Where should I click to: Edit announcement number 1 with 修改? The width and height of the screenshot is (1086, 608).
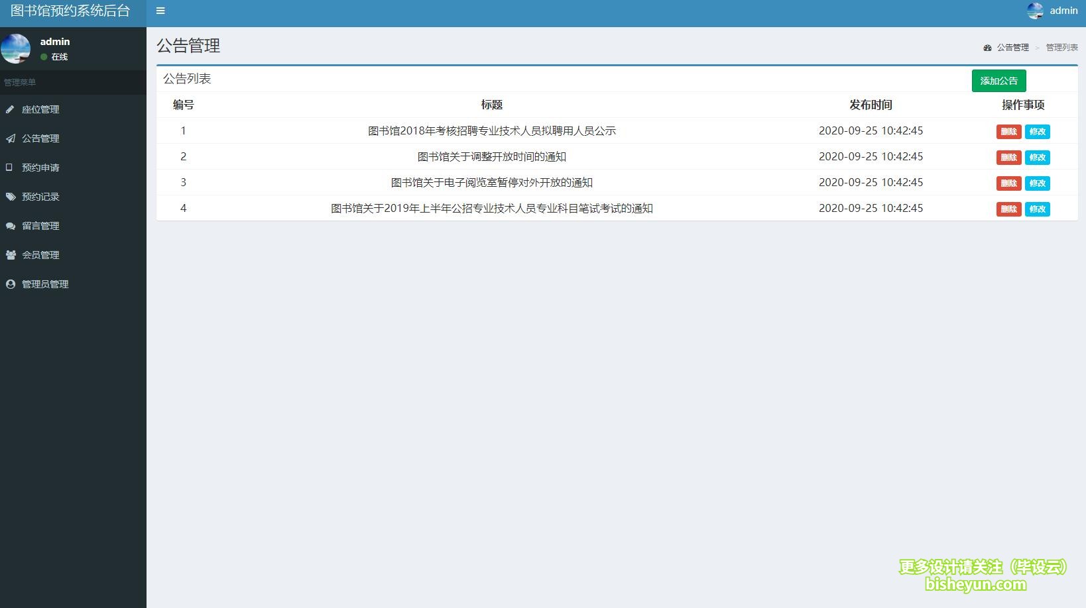[1037, 132]
